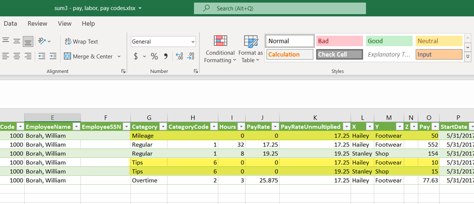The image size is (474, 204).
Task: Apply Comma Style number format
Action: tap(165, 56)
